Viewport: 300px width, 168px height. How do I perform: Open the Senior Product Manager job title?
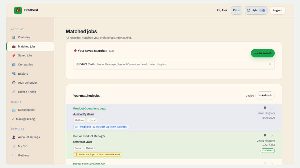point(89,136)
